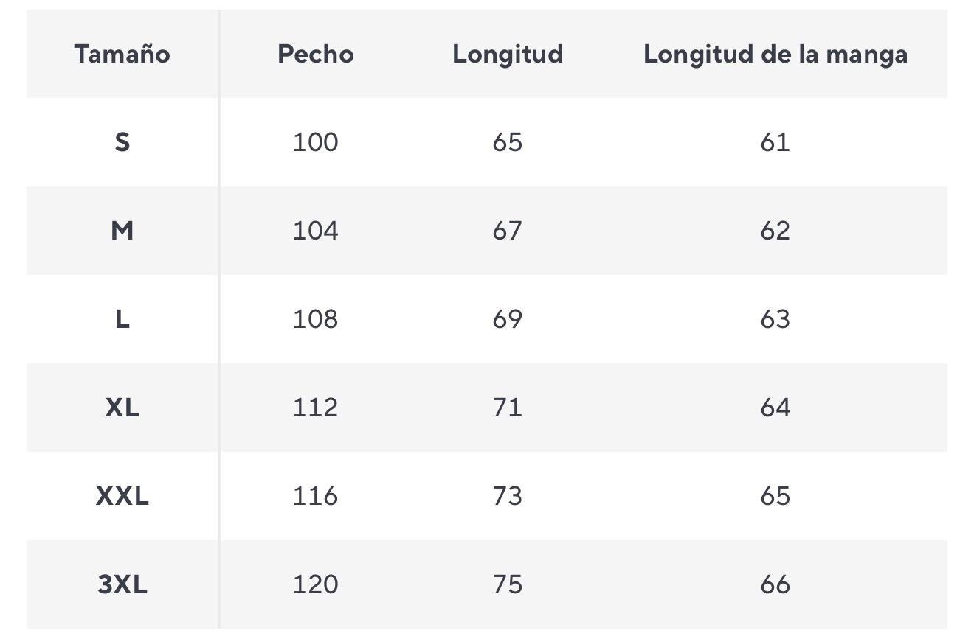Click chest value 108 in L row
Viewport: 974px width, 636px height.
(315, 319)
